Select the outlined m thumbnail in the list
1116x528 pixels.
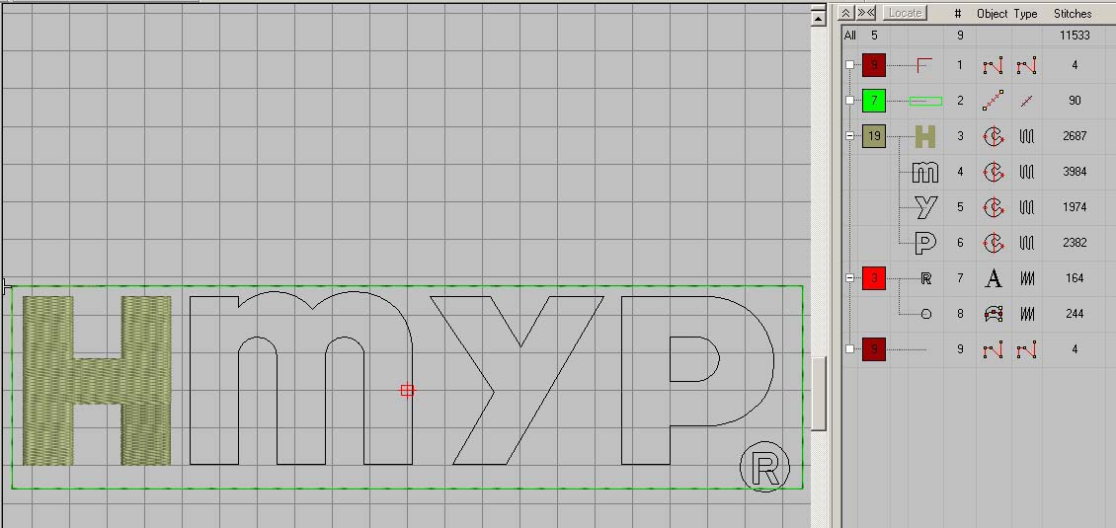(925, 172)
